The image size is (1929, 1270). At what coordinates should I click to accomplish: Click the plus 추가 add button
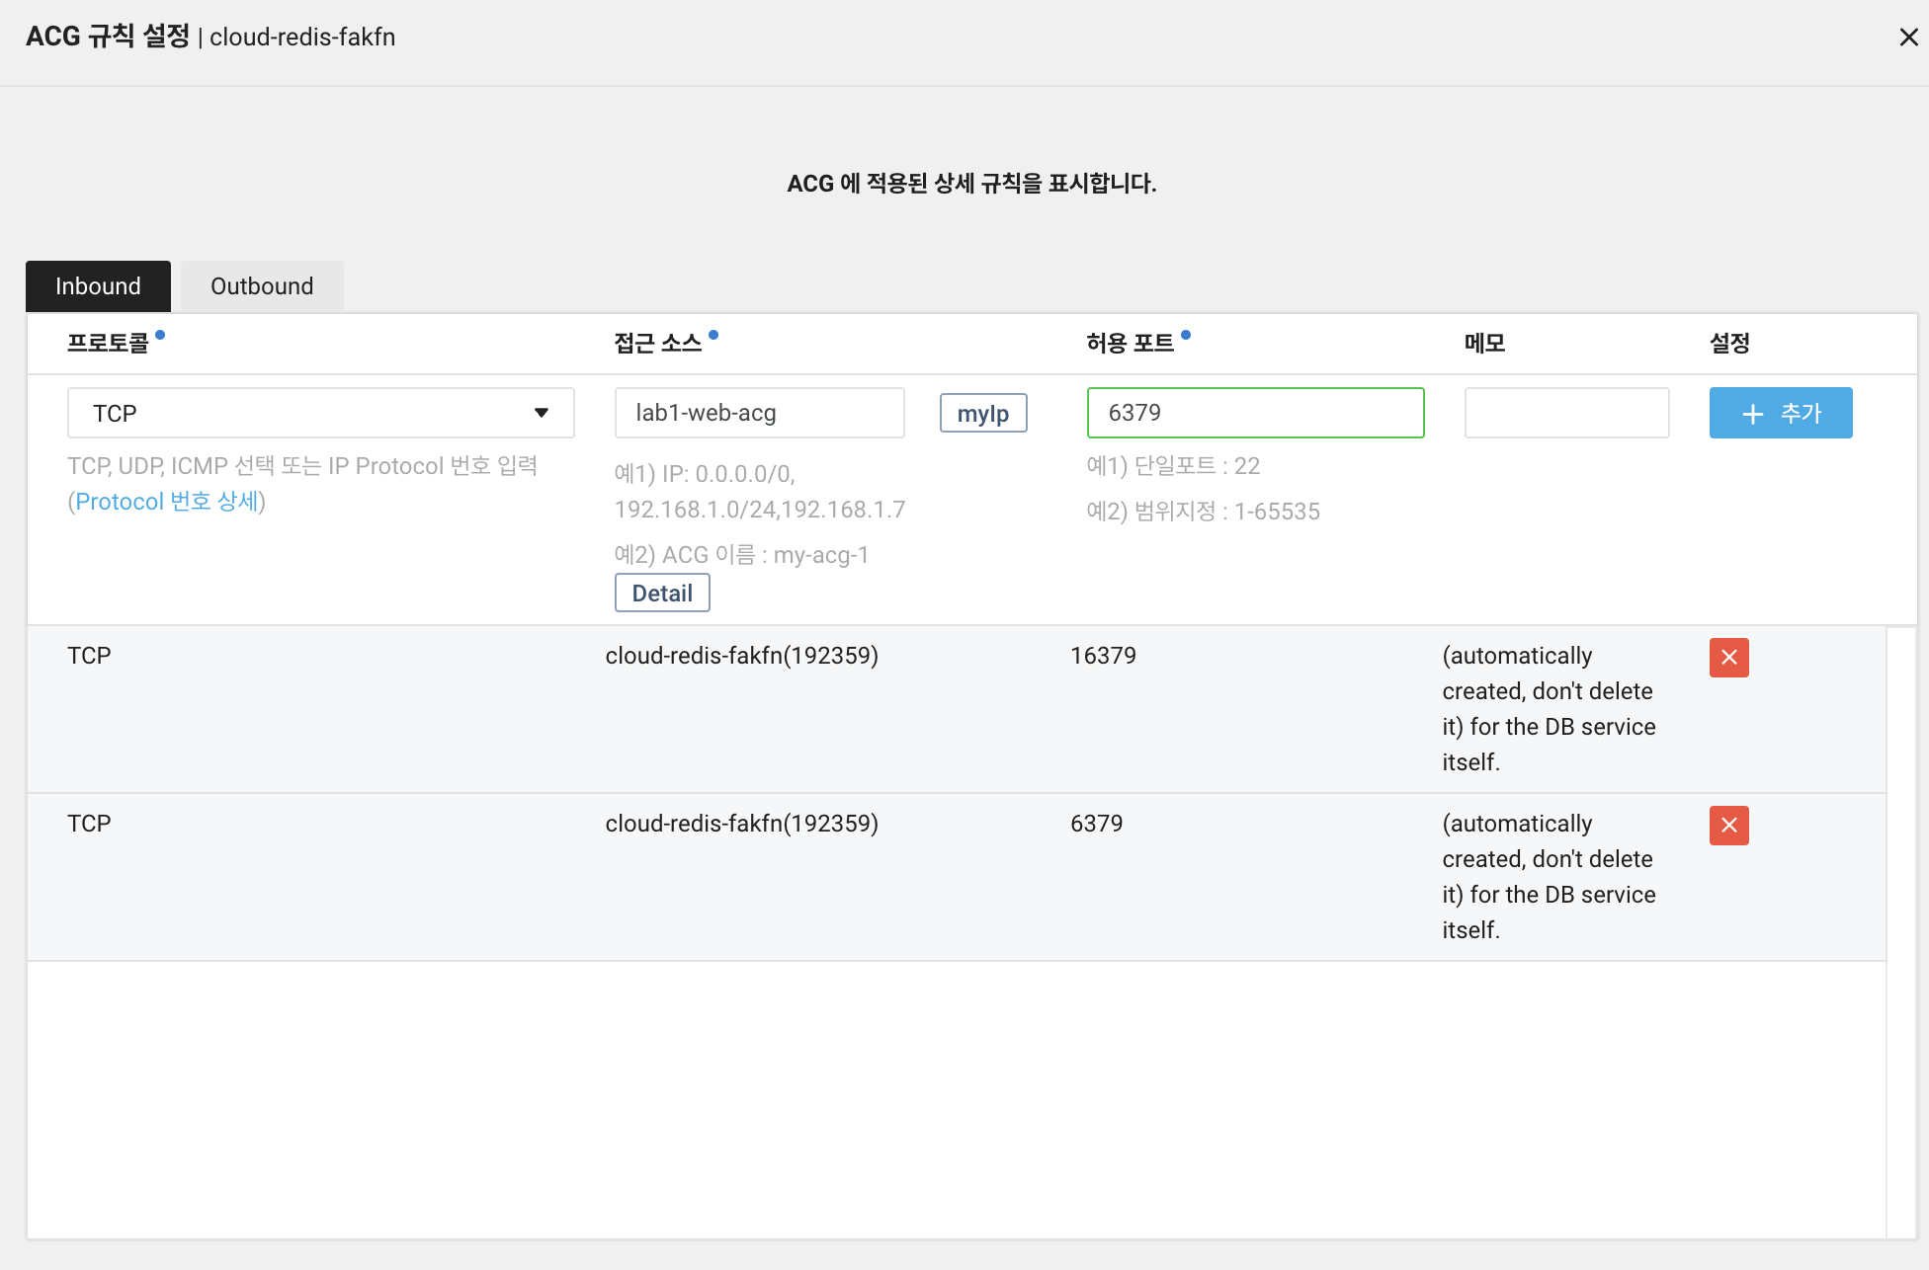(1780, 413)
